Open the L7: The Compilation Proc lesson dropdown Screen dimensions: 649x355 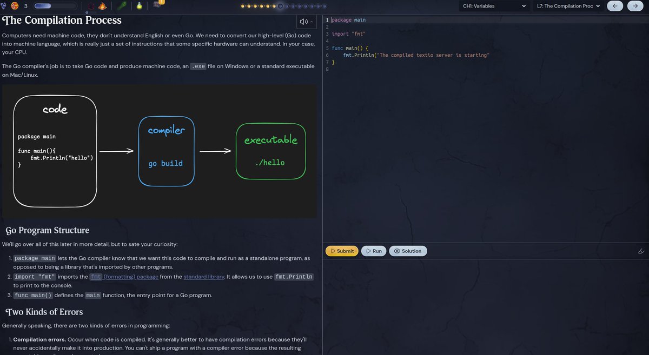(x=568, y=6)
